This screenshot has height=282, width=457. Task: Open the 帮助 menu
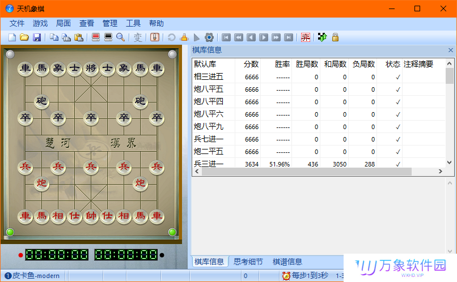tap(156, 23)
